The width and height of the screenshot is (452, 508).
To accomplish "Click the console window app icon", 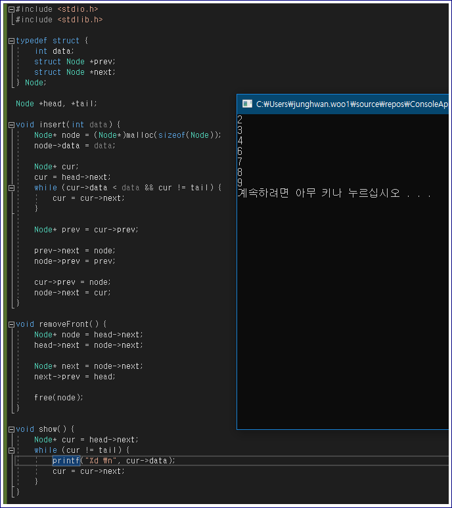I will pos(248,104).
